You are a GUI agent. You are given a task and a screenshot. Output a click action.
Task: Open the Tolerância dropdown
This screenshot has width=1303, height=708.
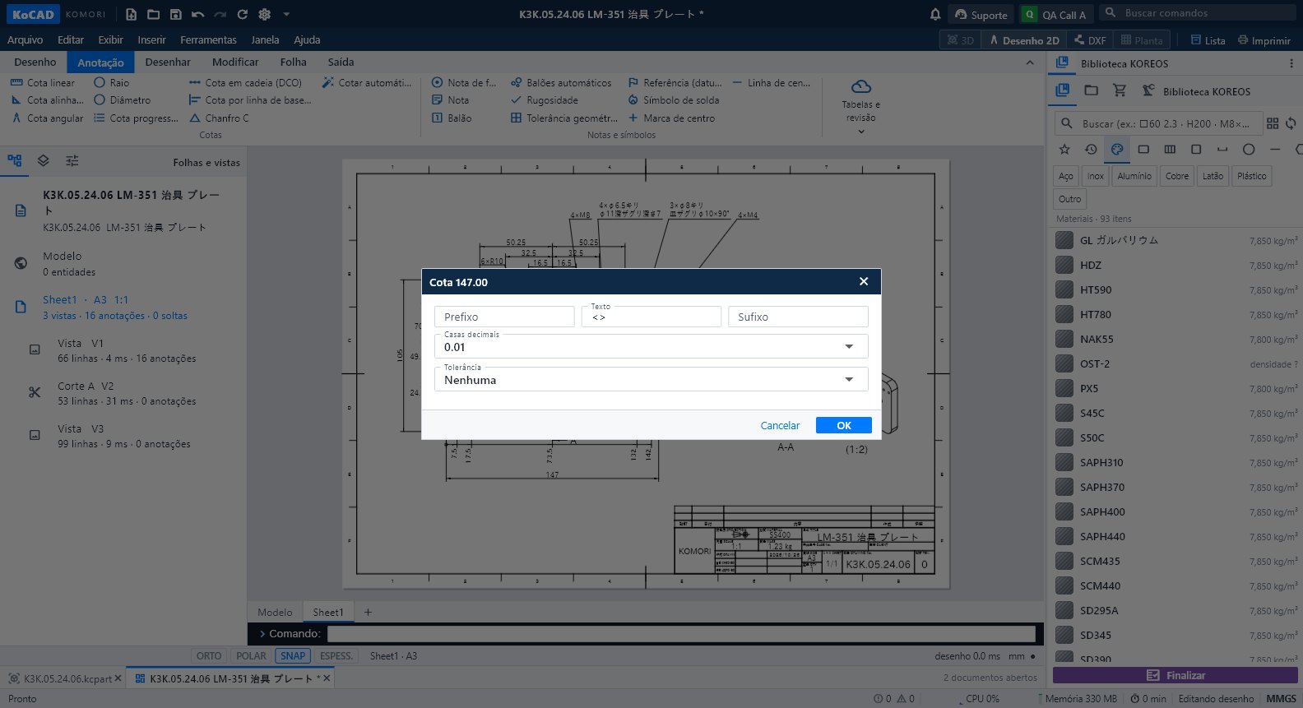pyautogui.click(x=651, y=379)
